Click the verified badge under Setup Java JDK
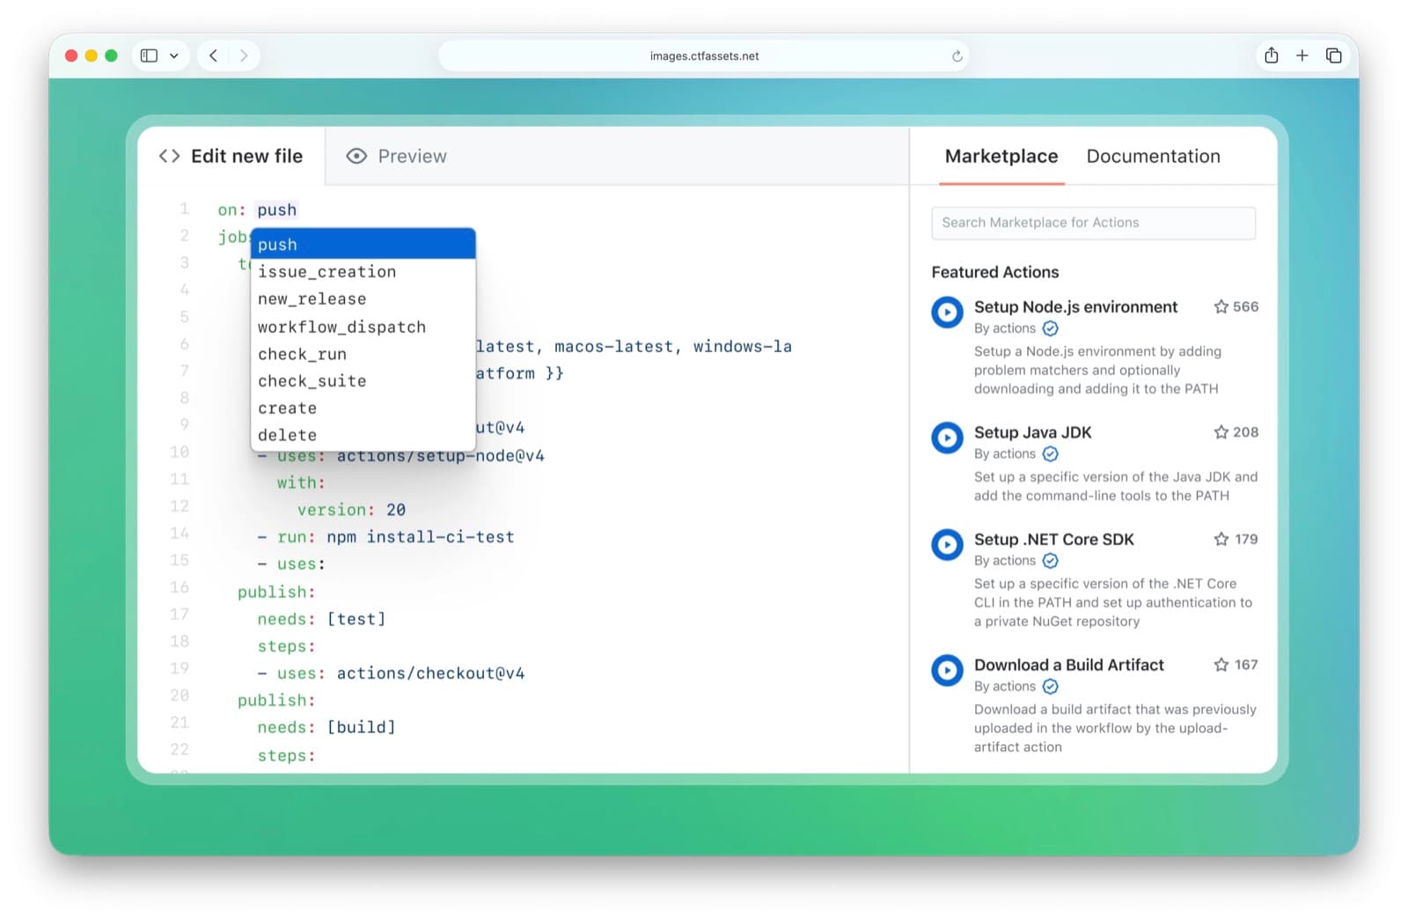 pyautogui.click(x=1050, y=454)
